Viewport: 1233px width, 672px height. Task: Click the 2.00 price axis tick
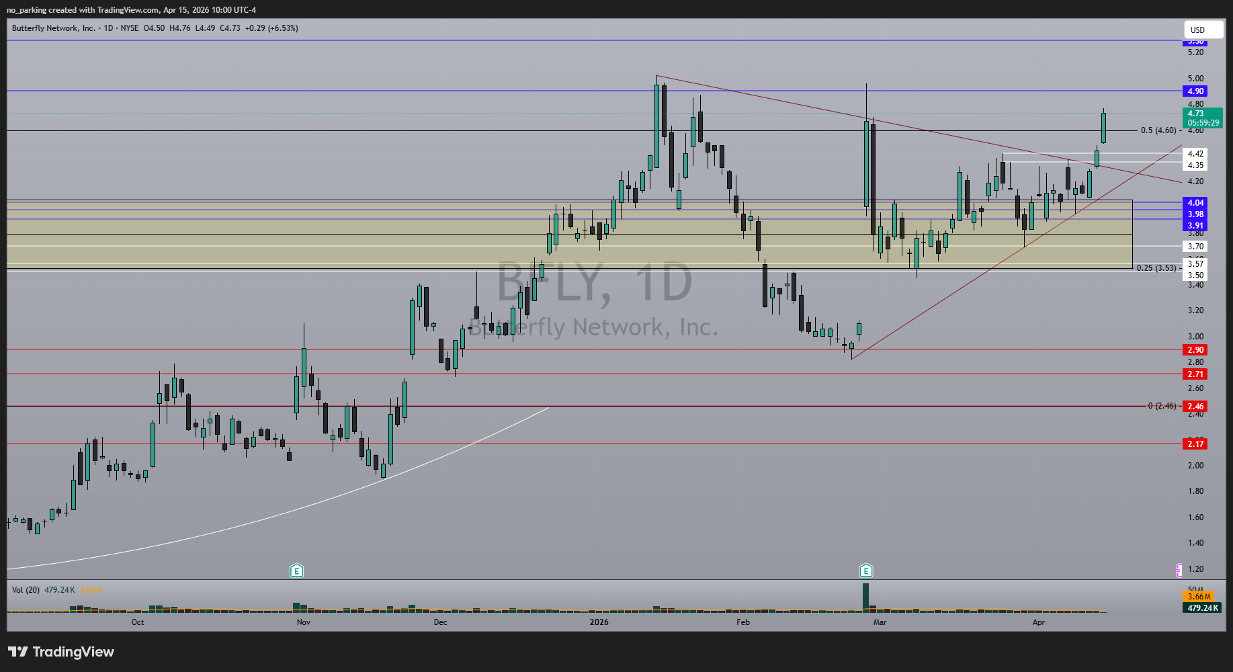[x=1195, y=466]
